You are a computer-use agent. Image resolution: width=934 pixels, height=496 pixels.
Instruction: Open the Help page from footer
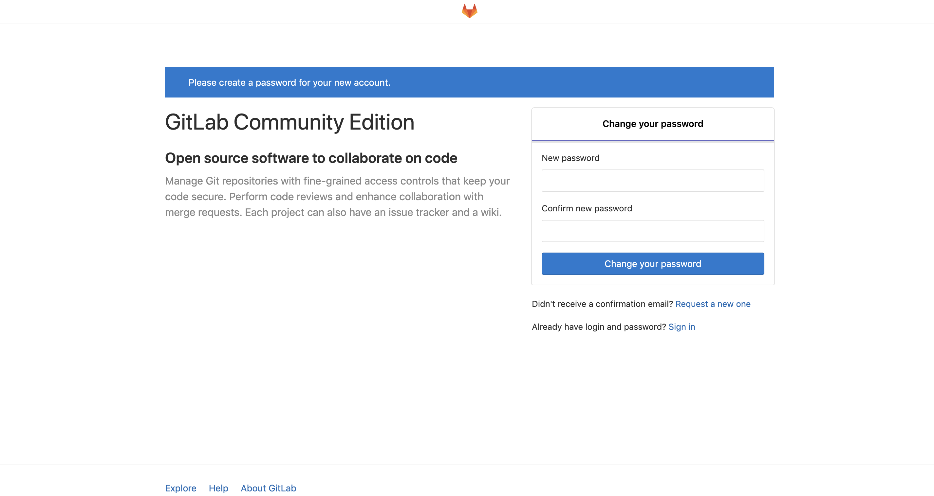[219, 488]
